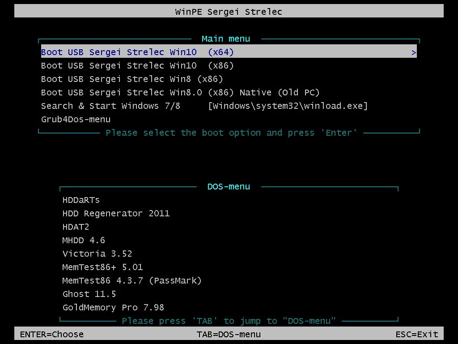Launch HDDaRTs from the DOS-menu
Viewport: 458px width, 344px height.
(x=81, y=200)
